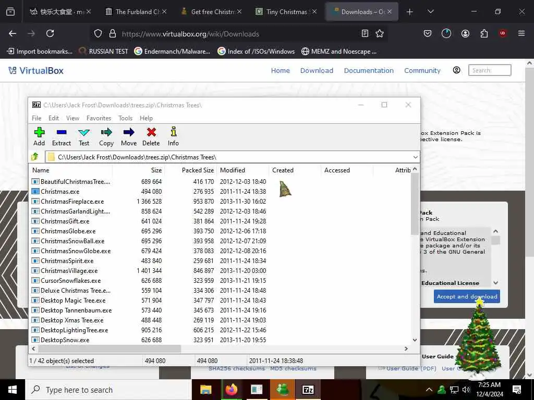Screen dimensions: 534x400
Task: Expand the 7-Zip address path dropdown
Action: click(416, 157)
